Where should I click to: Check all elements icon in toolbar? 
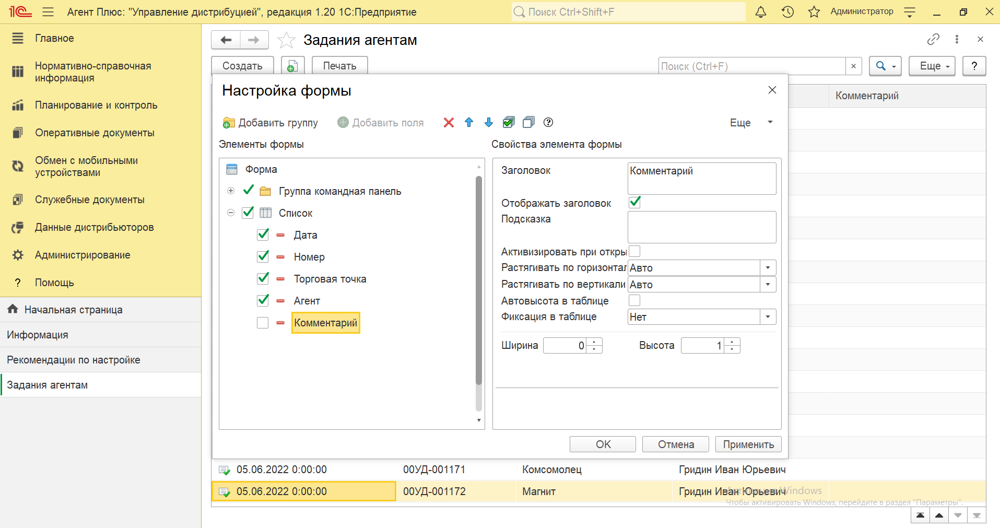coord(509,123)
